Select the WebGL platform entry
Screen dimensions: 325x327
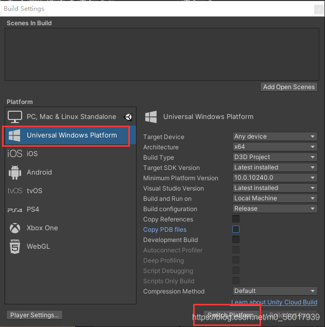click(x=71, y=247)
